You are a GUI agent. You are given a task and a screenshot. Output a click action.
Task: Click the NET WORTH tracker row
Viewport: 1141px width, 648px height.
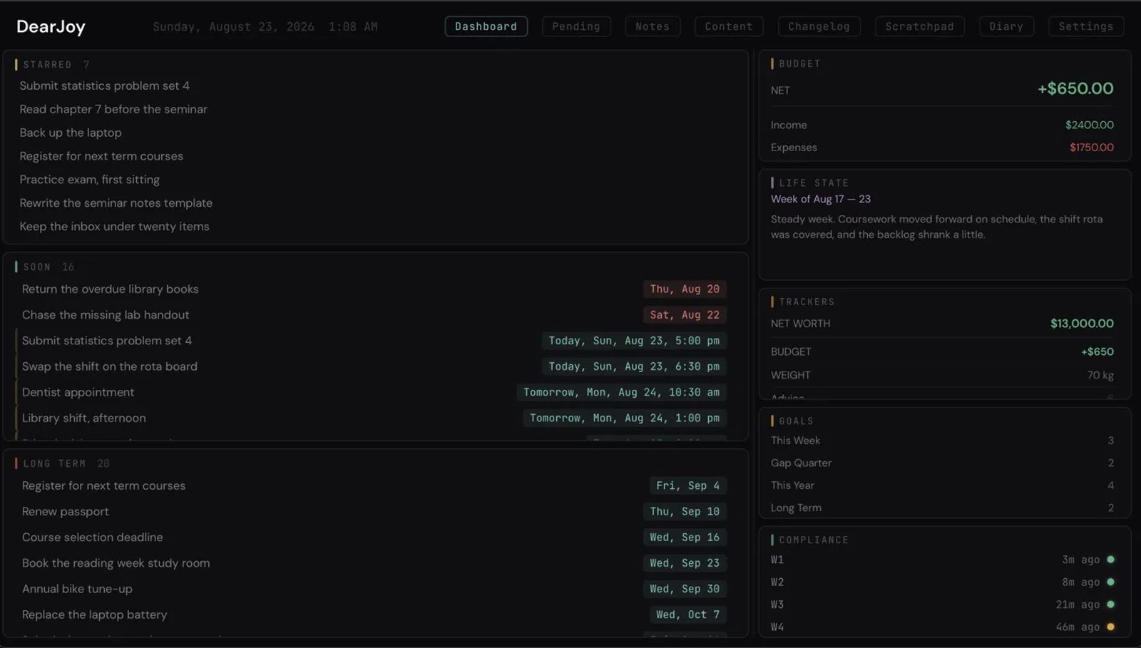(x=942, y=324)
